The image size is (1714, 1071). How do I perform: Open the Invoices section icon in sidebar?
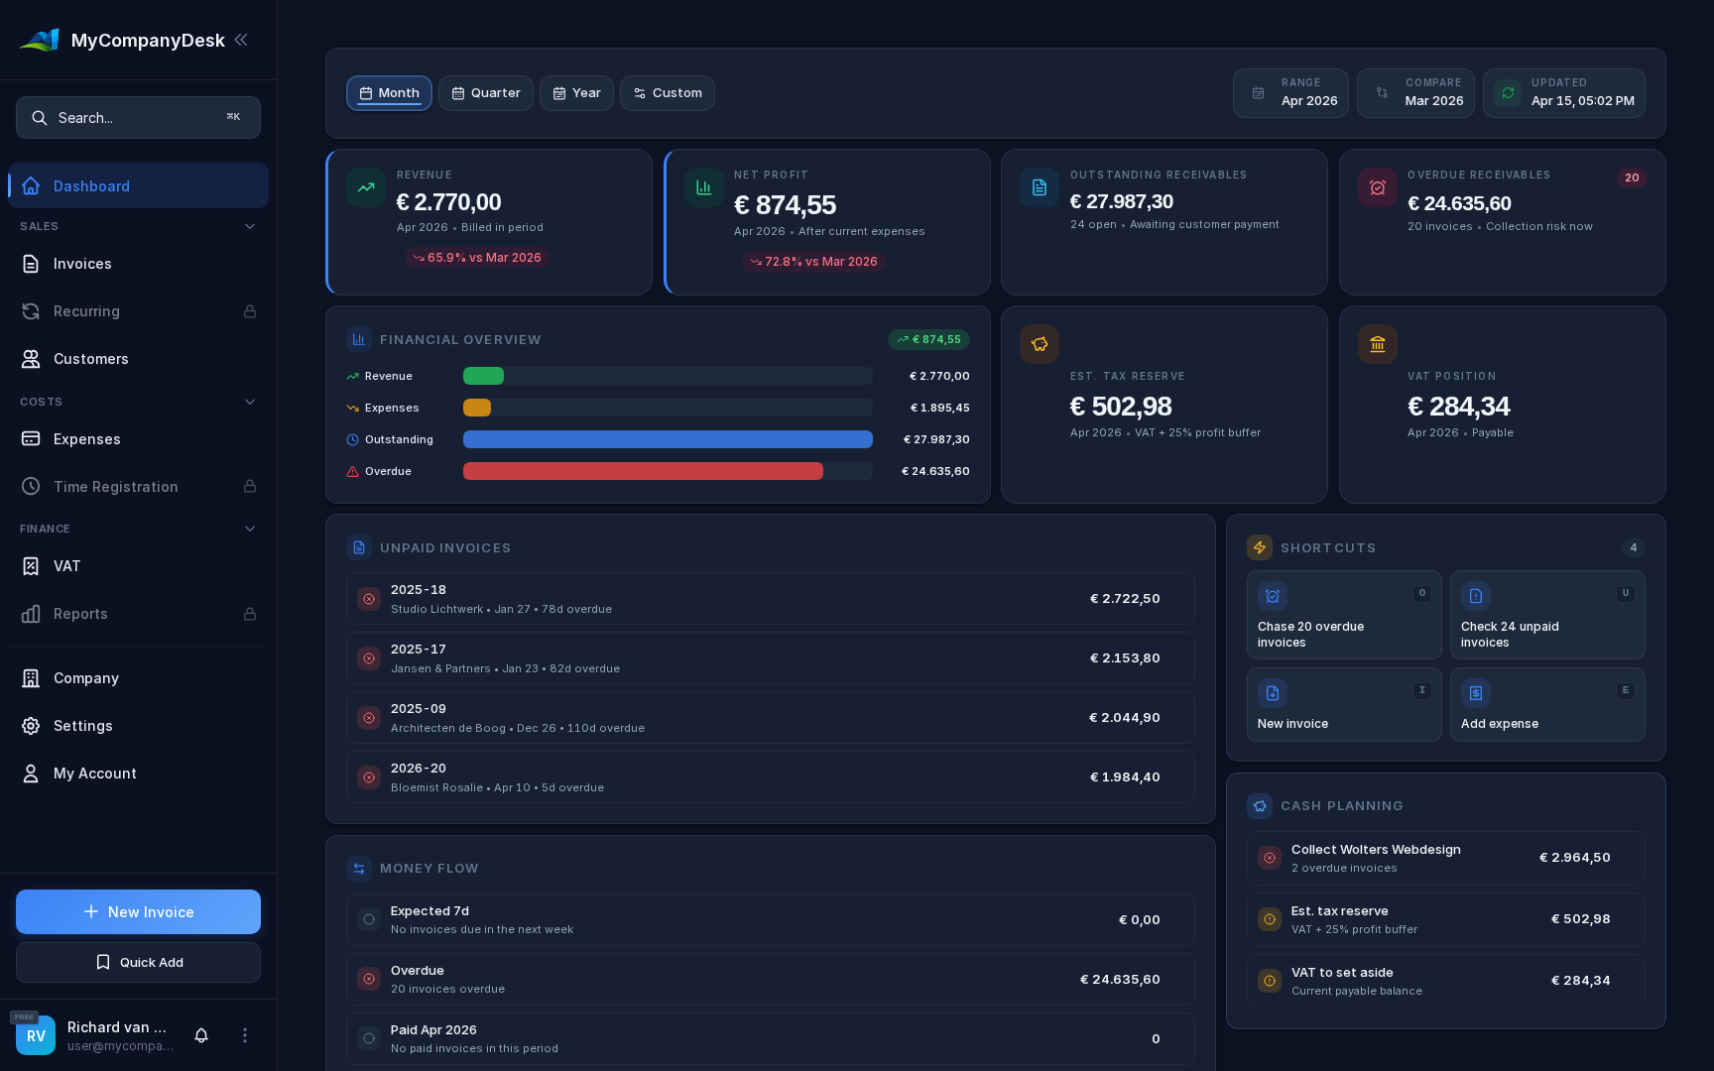tap(31, 264)
